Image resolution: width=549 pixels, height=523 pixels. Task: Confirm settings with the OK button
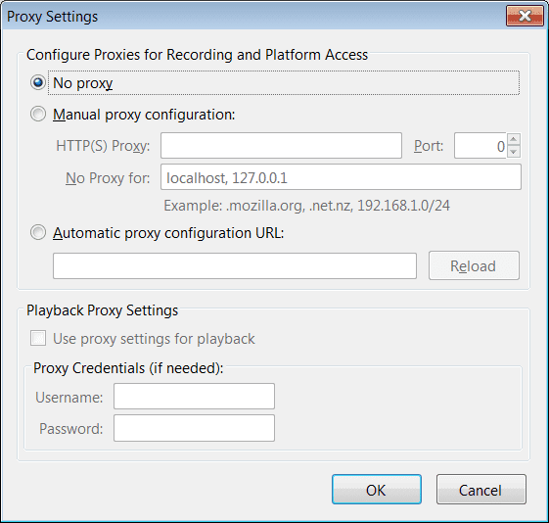[x=377, y=490]
